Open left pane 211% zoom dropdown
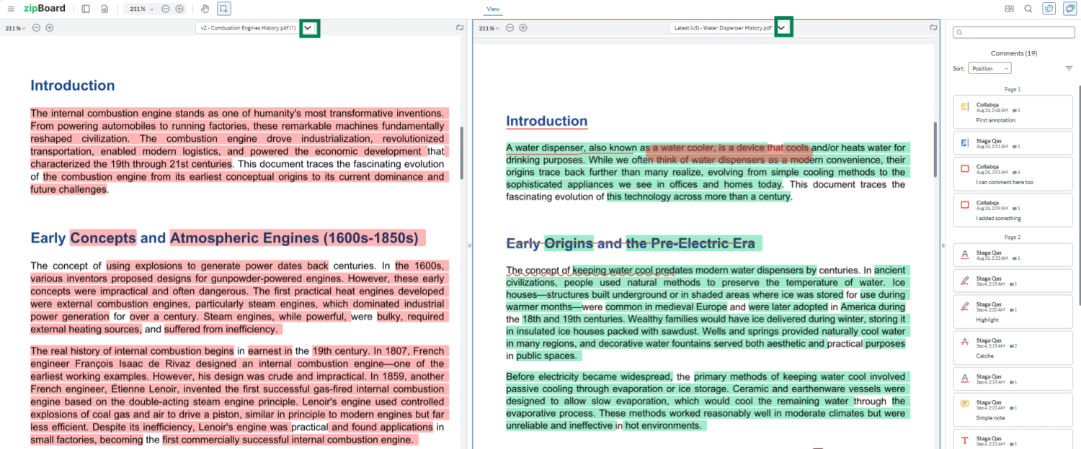Image resolution: width=1081 pixels, height=449 pixels. click(x=15, y=28)
